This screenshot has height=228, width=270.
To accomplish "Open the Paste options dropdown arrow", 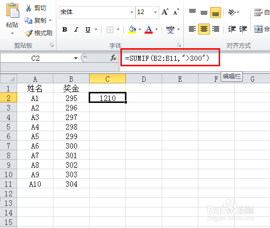I will point(12,33).
